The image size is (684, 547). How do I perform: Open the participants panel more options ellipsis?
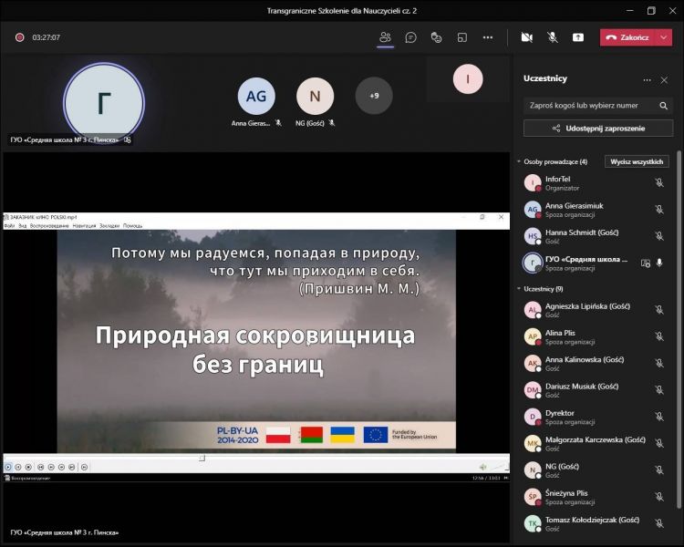(x=648, y=79)
